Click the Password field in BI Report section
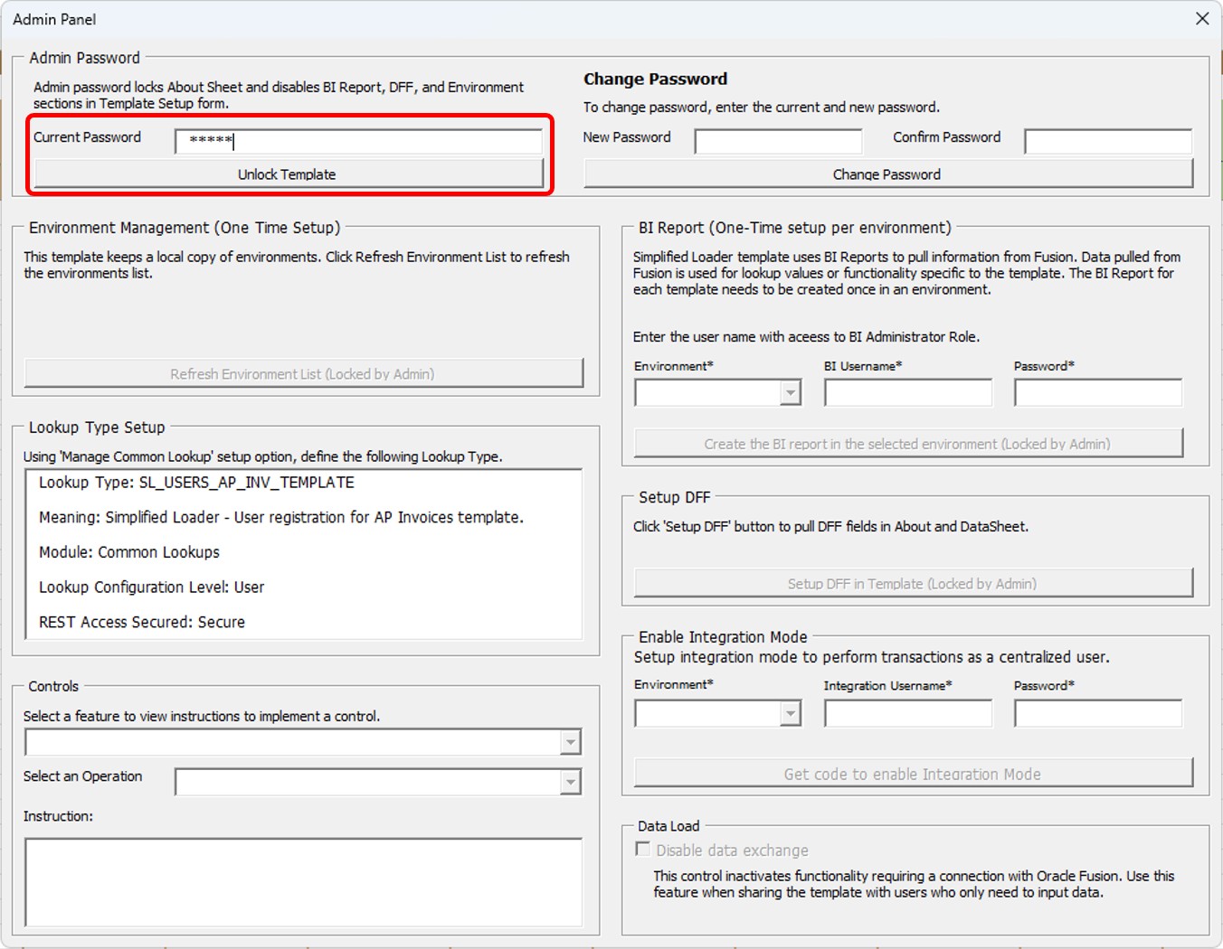1223x949 pixels. click(1098, 391)
